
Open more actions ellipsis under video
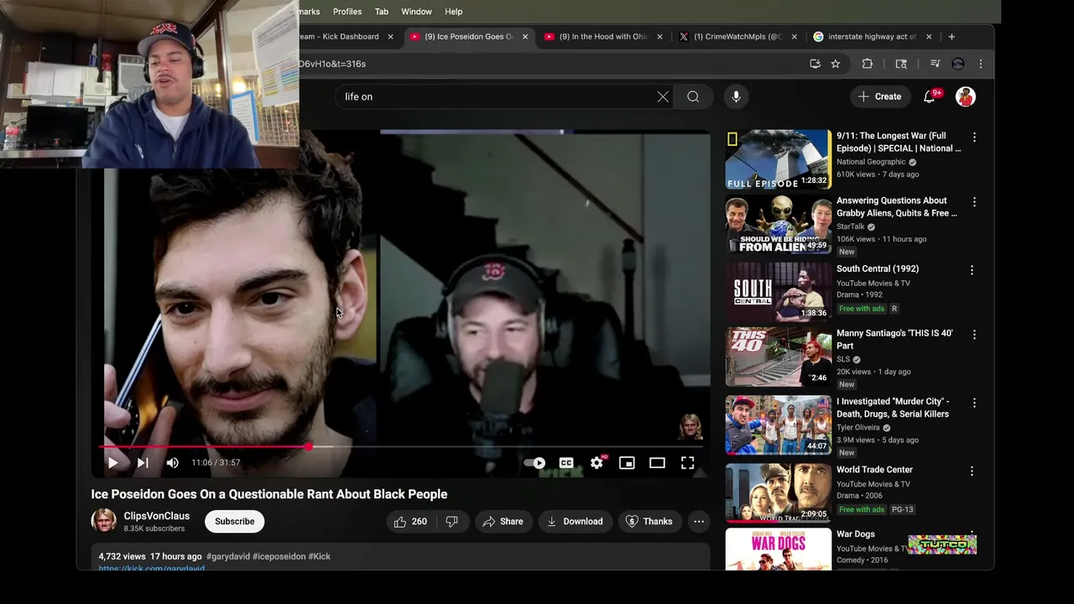[x=698, y=521]
